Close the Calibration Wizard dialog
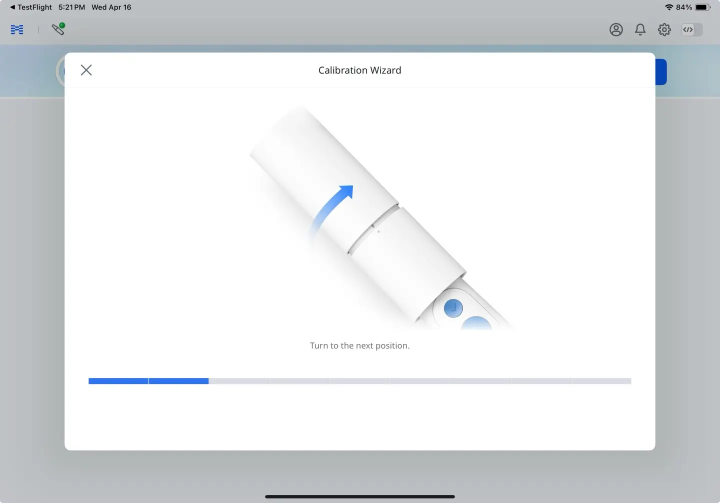Screen dimensions: 720x503 [x=86, y=70]
